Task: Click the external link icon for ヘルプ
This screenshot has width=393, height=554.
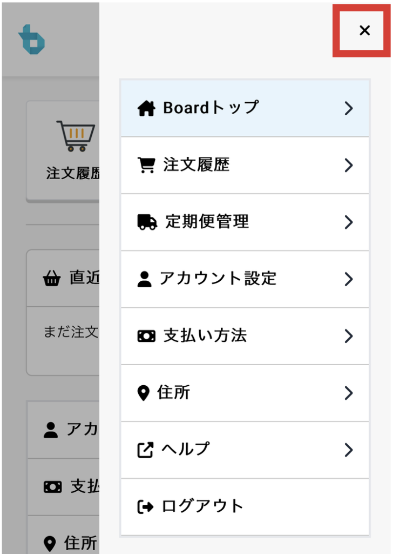Action: tap(145, 450)
